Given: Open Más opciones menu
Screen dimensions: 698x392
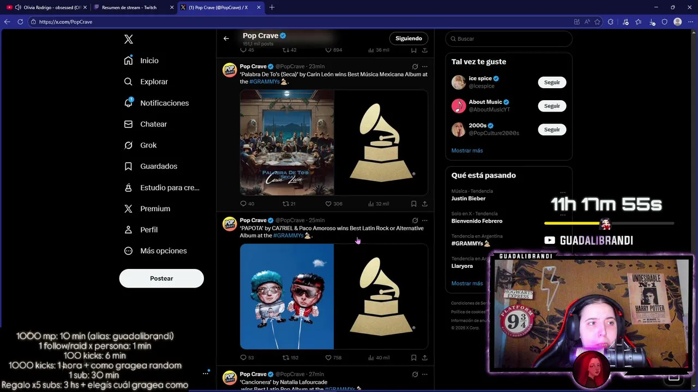Looking at the screenshot, I should [155, 251].
